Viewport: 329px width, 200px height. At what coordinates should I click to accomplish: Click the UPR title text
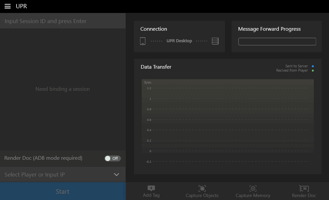[21, 6]
